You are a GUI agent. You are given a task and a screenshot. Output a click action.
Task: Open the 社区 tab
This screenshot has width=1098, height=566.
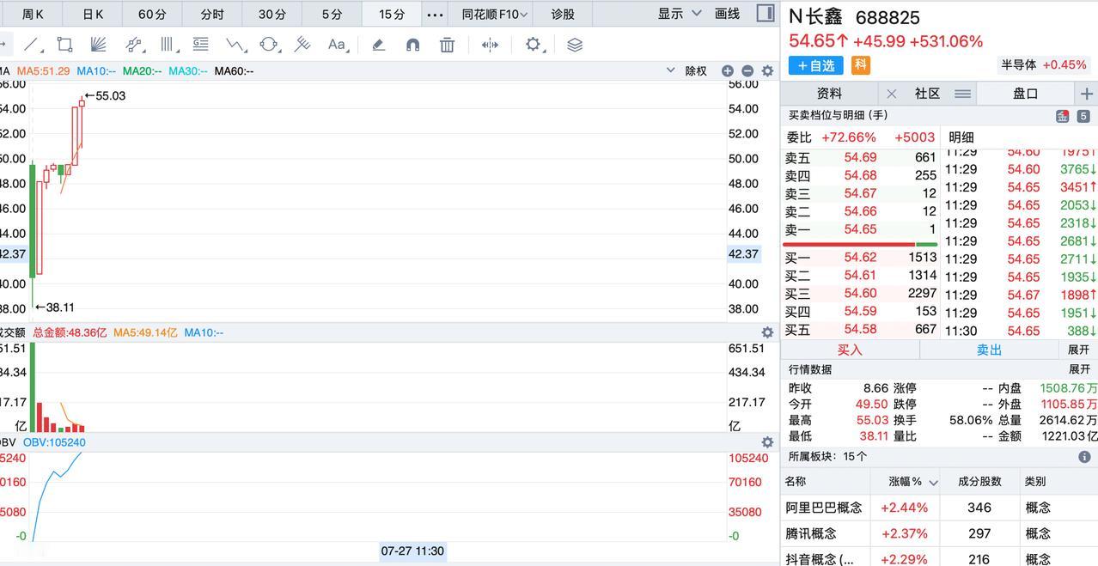point(927,94)
